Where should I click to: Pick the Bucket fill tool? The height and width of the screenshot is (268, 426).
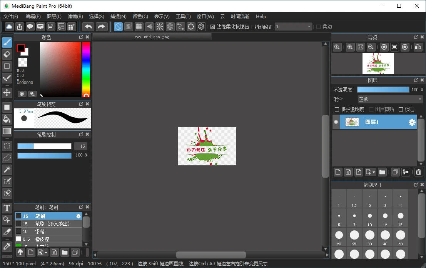[x=7, y=119]
